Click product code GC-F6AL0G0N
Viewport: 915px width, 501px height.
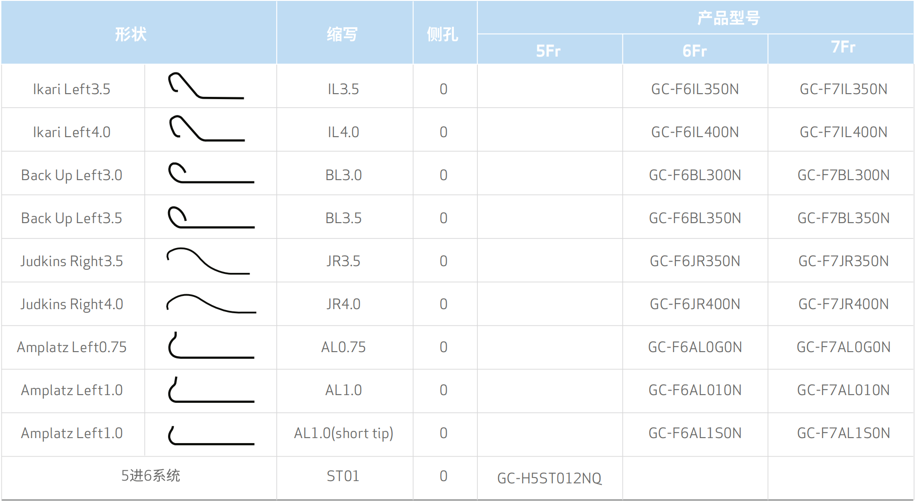click(695, 347)
